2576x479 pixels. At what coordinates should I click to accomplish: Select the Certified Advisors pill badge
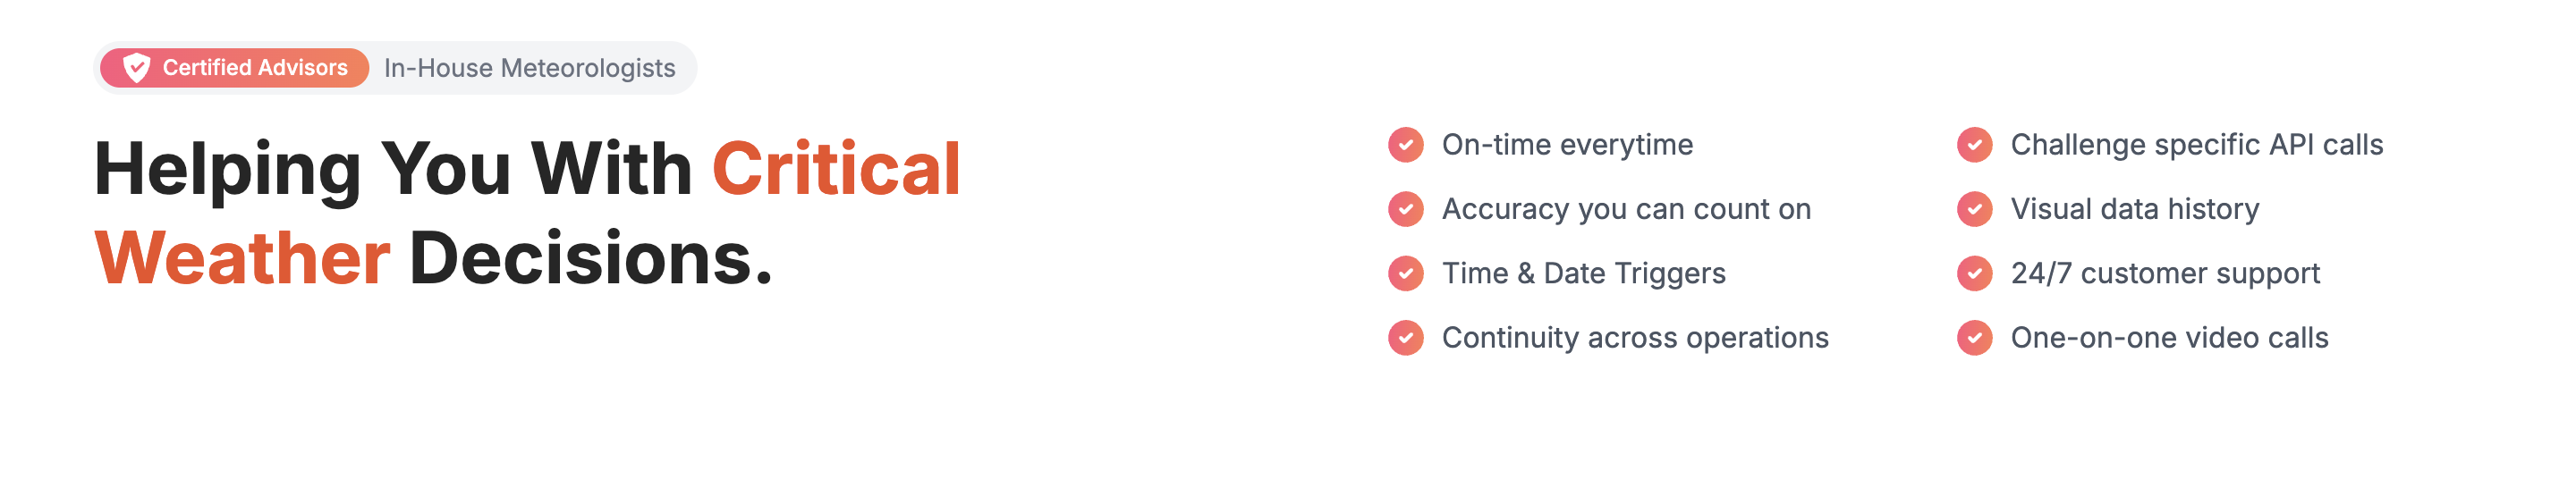[x=235, y=68]
